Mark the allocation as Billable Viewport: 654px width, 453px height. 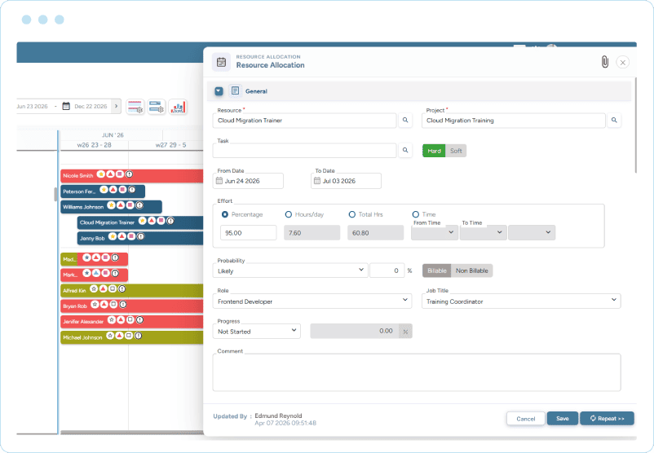point(437,270)
